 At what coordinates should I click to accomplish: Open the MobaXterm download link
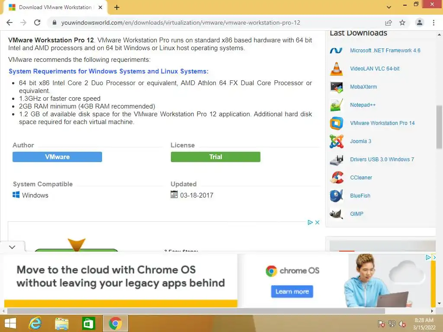click(x=363, y=87)
